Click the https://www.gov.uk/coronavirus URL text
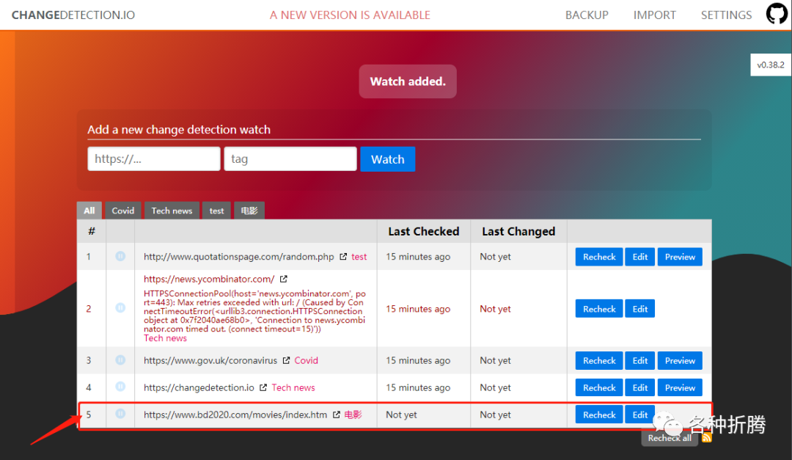The image size is (792, 460). coord(210,360)
